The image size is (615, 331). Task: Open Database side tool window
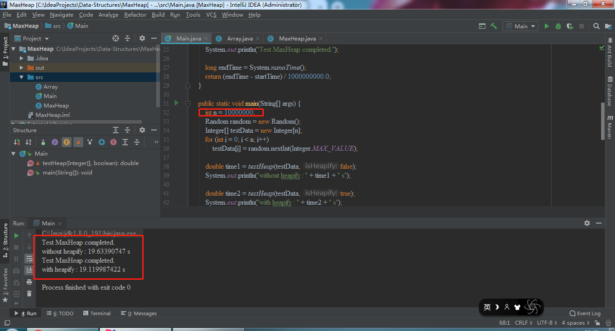[610, 90]
